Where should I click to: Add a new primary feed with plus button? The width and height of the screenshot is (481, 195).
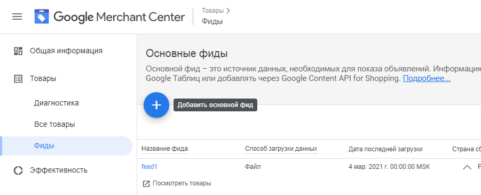[x=156, y=105]
